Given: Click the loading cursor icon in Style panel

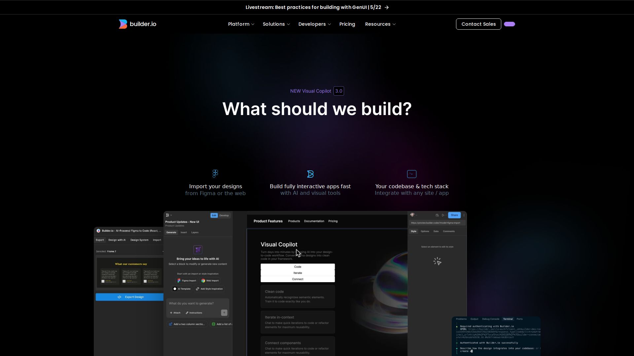Looking at the screenshot, I should [x=437, y=261].
